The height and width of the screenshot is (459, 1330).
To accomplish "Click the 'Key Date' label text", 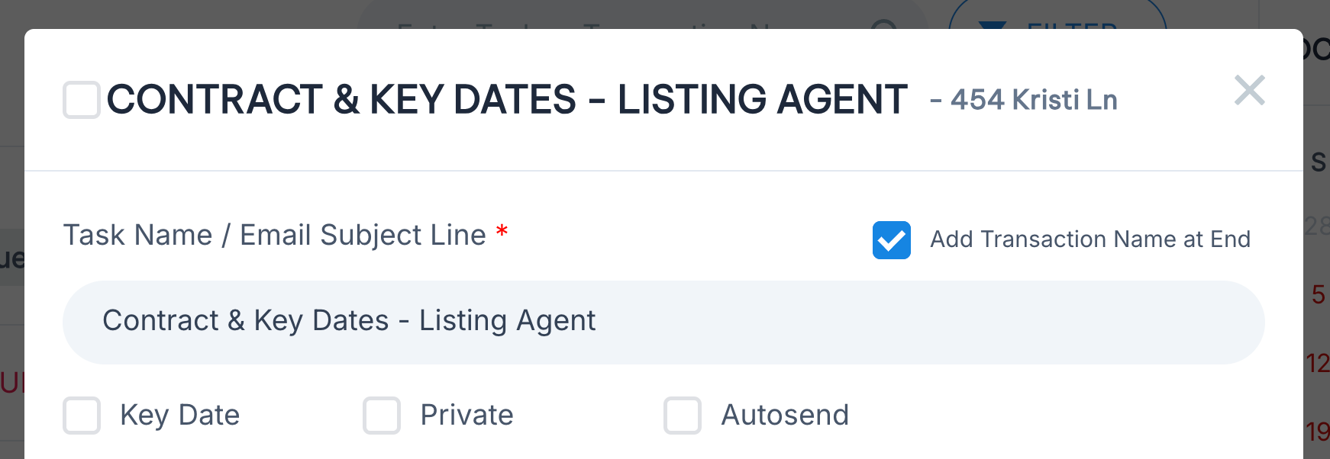I will pos(179,416).
